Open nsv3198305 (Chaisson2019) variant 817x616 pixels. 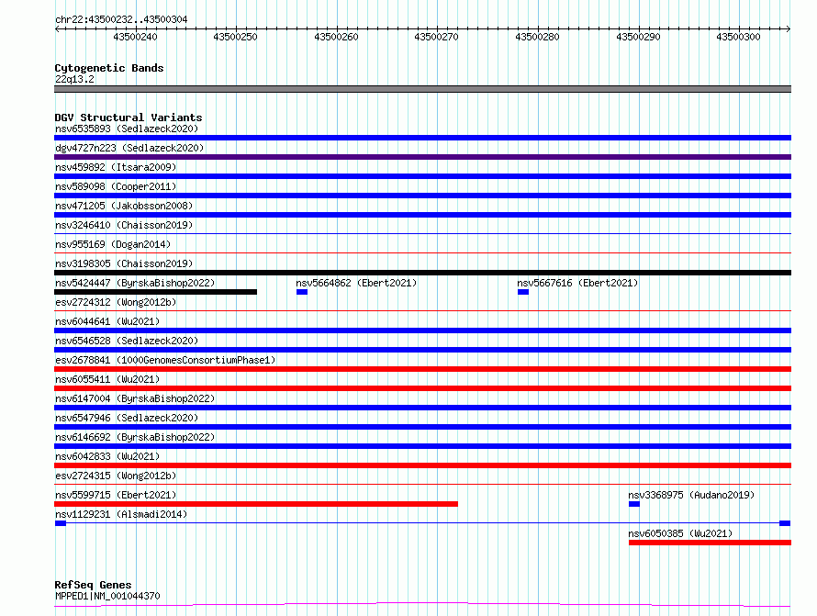pyautogui.click(x=124, y=263)
